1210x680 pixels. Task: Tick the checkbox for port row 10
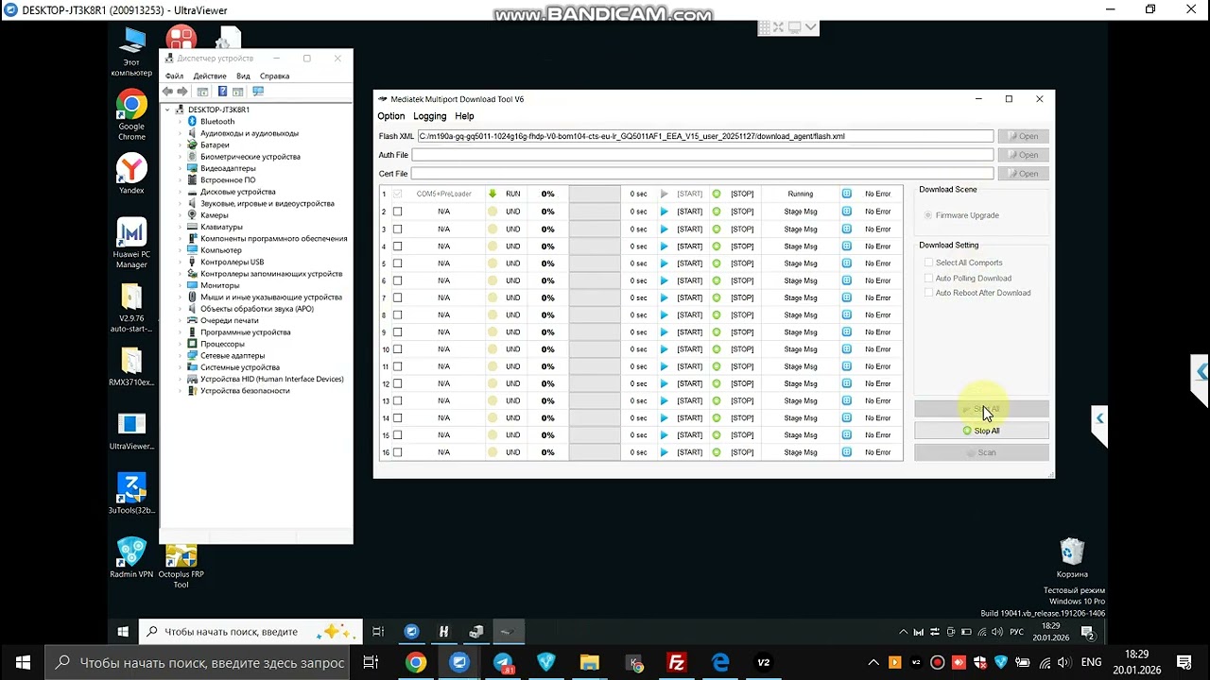(x=397, y=349)
